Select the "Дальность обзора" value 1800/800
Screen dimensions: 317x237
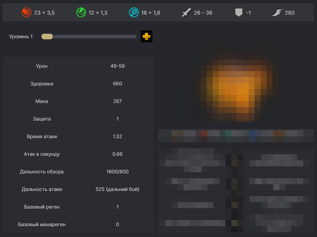click(117, 172)
